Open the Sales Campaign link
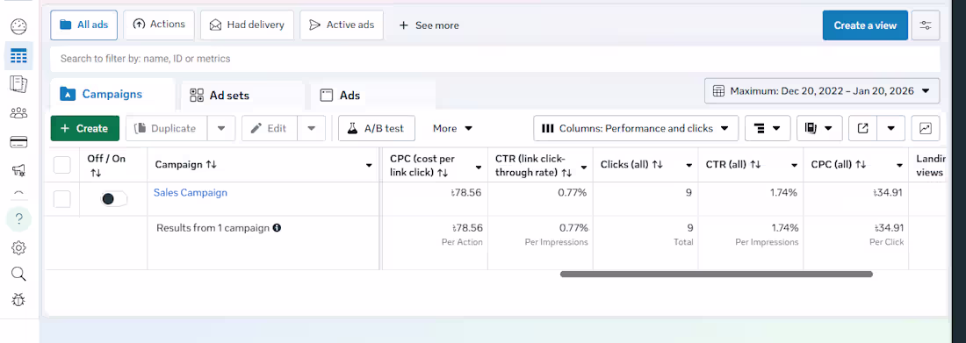966x343 pixels. [191, 193]
